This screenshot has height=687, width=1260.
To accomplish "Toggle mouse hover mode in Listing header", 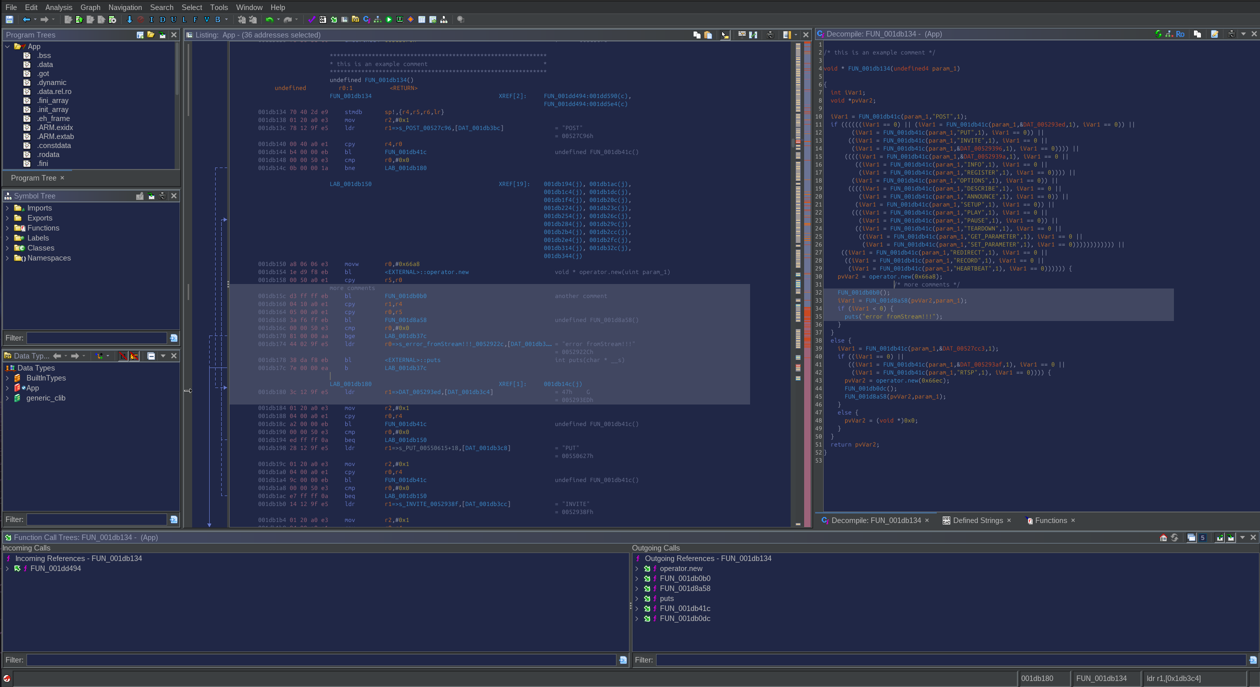I will [725, 34].
